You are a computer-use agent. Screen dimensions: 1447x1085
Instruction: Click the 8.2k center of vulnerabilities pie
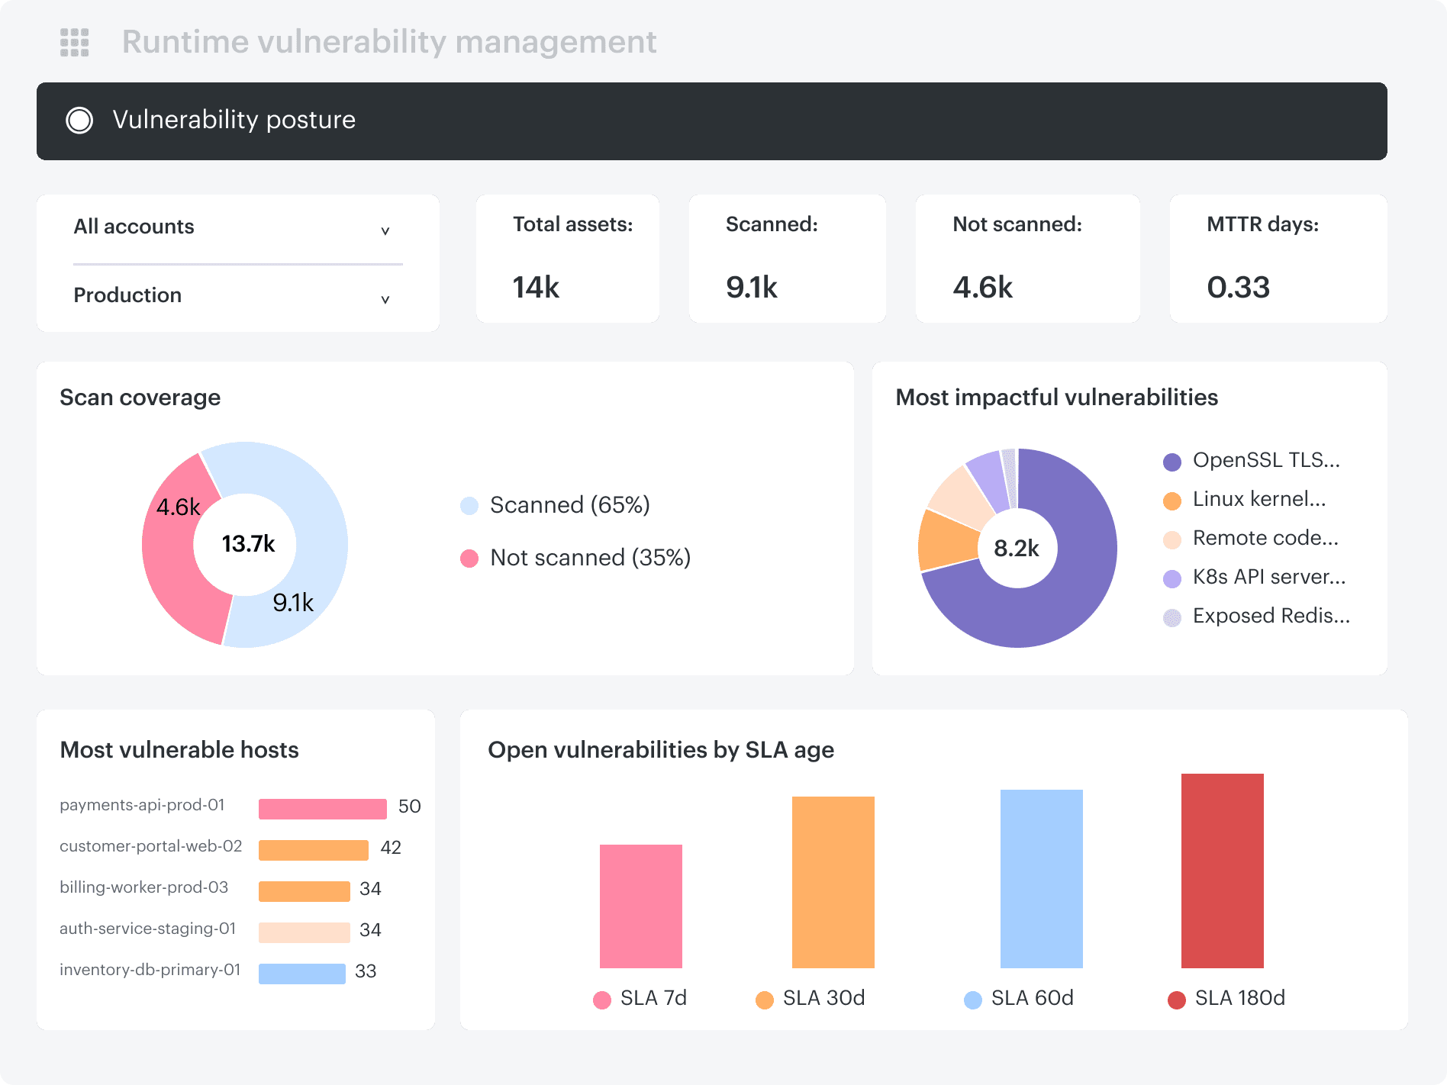click(x=1017, y=549)
